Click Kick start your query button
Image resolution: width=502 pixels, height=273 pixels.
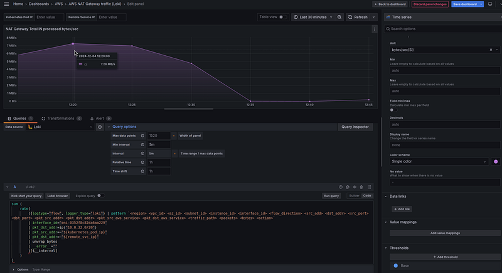pos(26,196)
